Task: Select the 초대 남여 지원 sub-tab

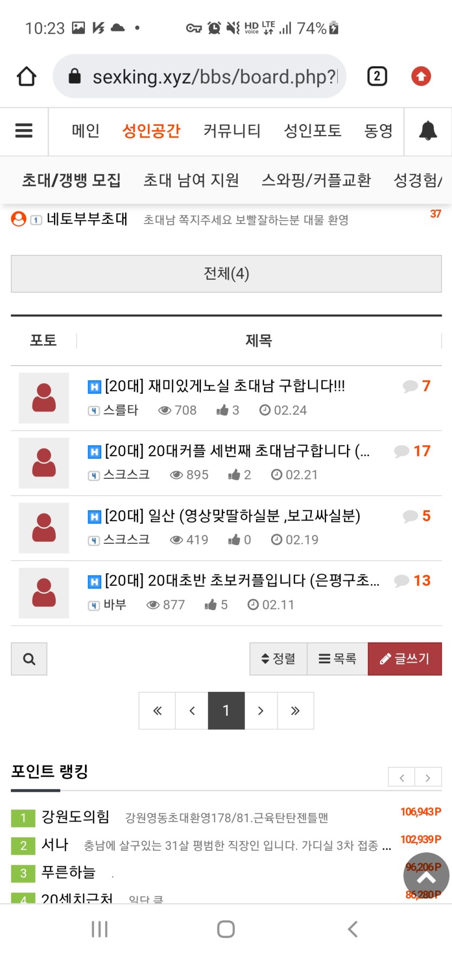Action: click(191, 180)
